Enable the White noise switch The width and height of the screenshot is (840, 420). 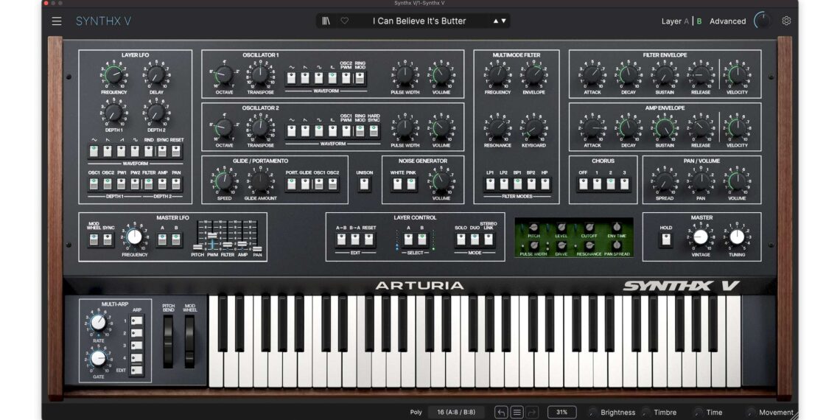[397, 184]
